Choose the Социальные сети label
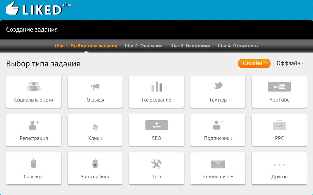This screenshot has height=195, width=313. coord(33,100)
